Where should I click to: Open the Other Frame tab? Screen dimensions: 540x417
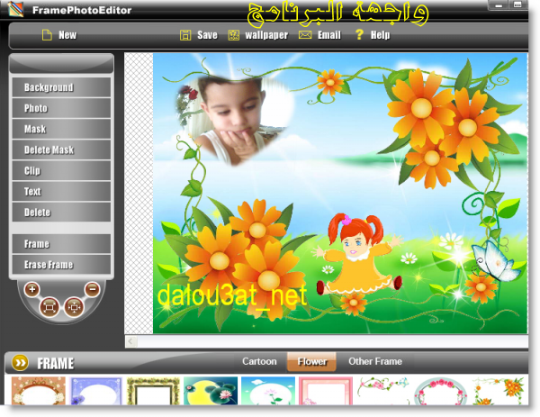(x=374, y=362)
